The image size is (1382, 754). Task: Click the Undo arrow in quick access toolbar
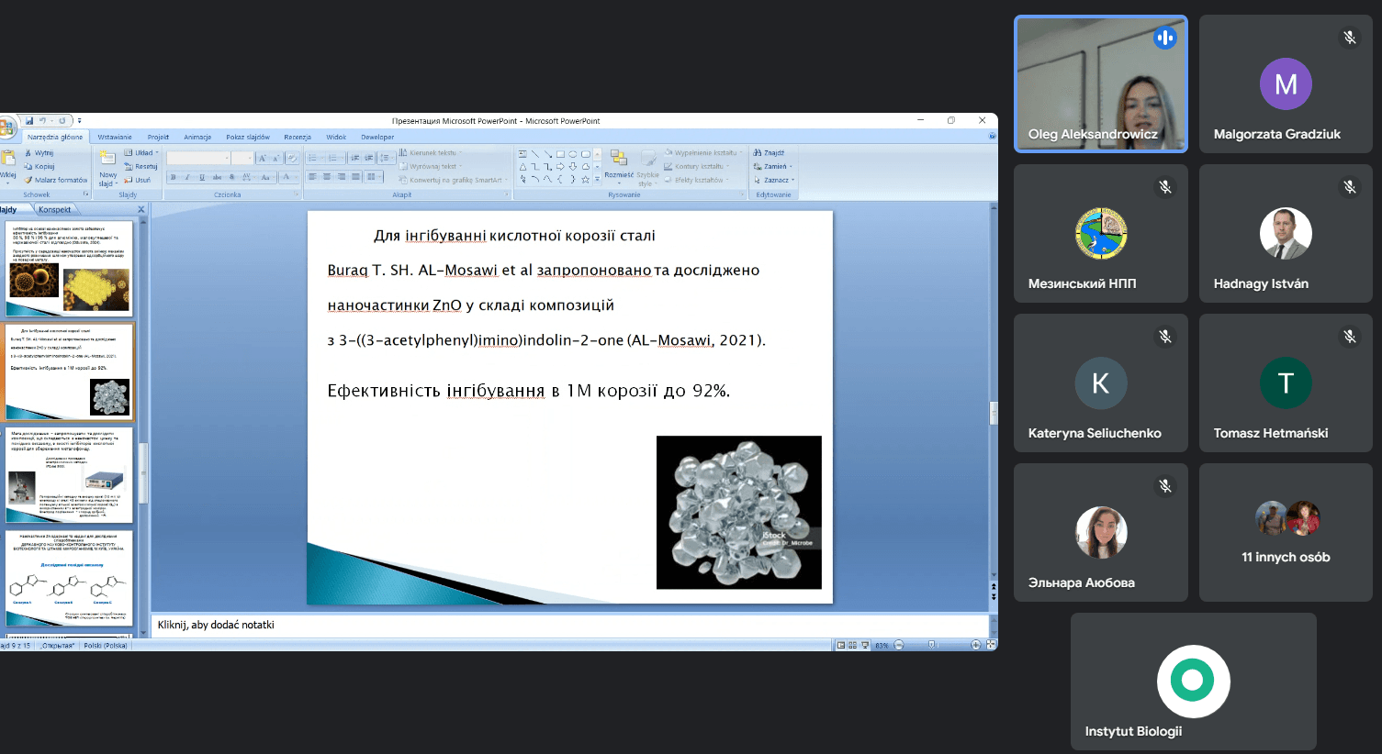42,120
